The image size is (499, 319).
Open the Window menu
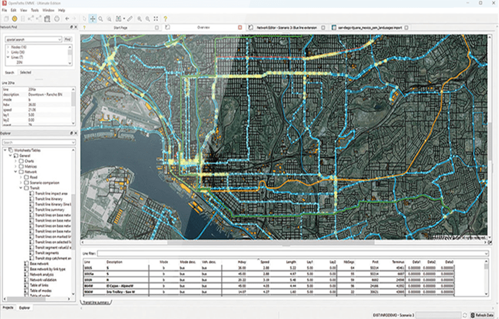[48, 10]
